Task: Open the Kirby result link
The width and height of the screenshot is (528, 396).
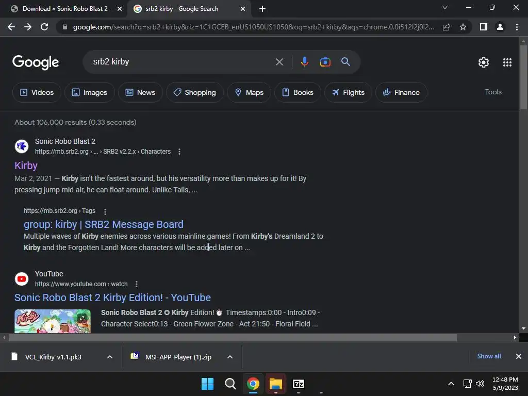Action: 26,166
